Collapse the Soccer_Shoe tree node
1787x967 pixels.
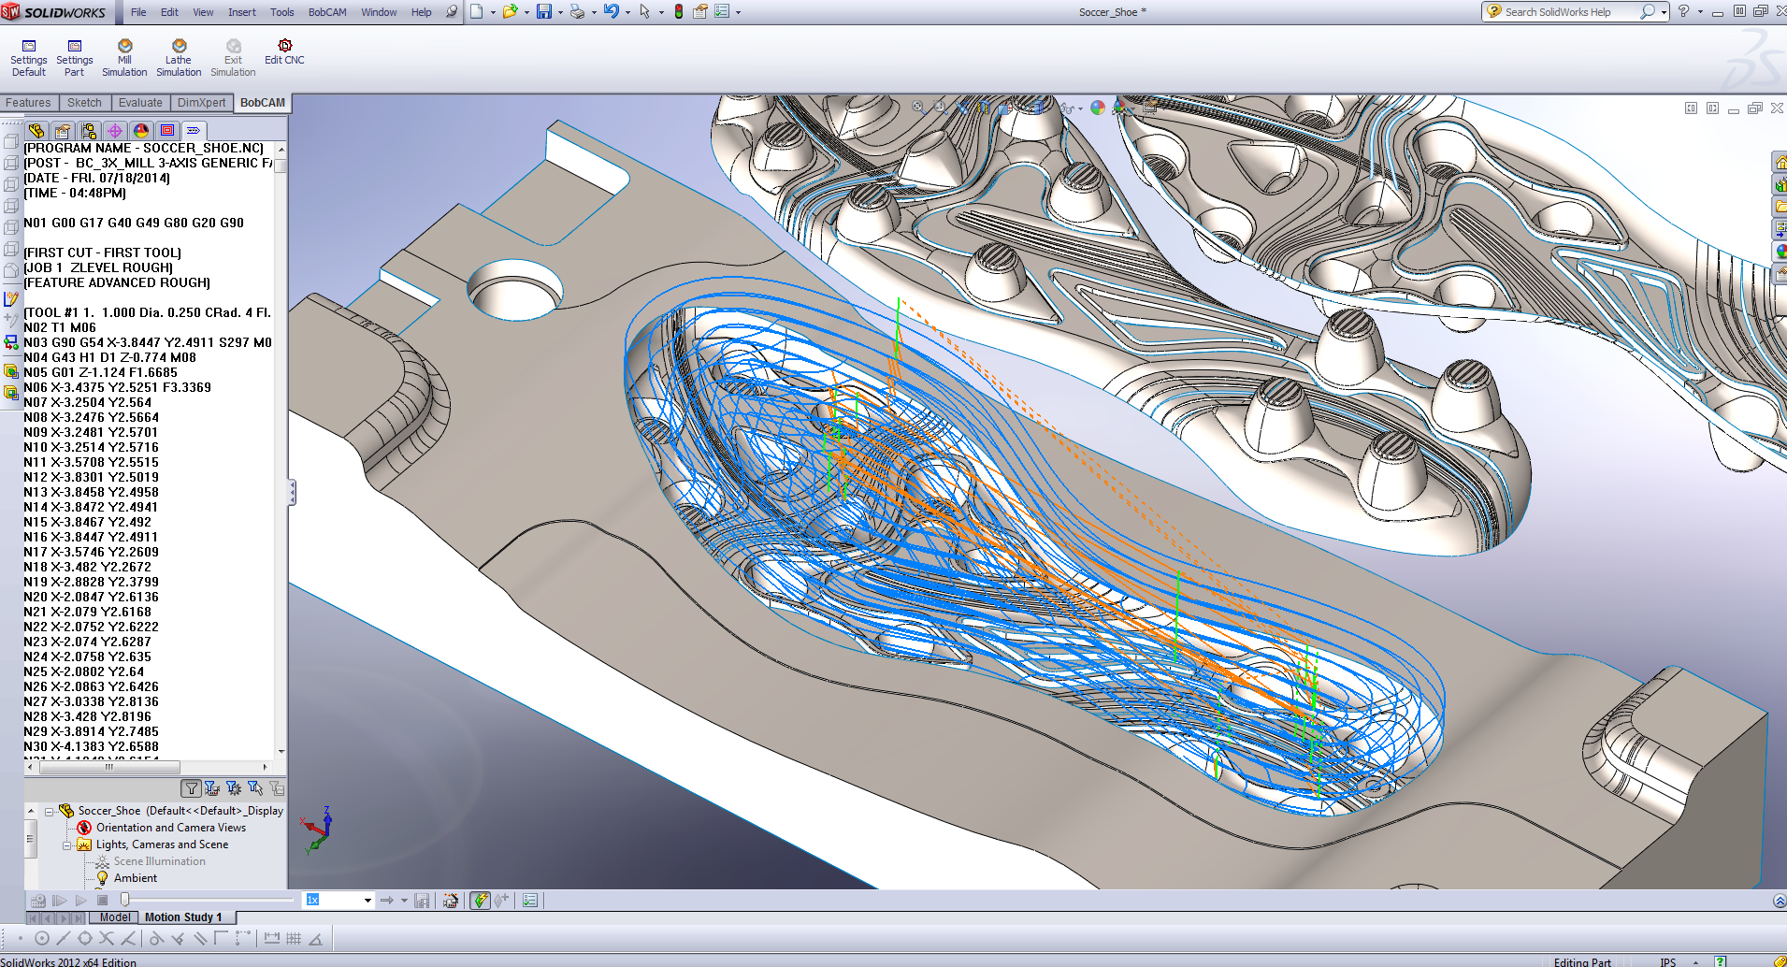49,812
